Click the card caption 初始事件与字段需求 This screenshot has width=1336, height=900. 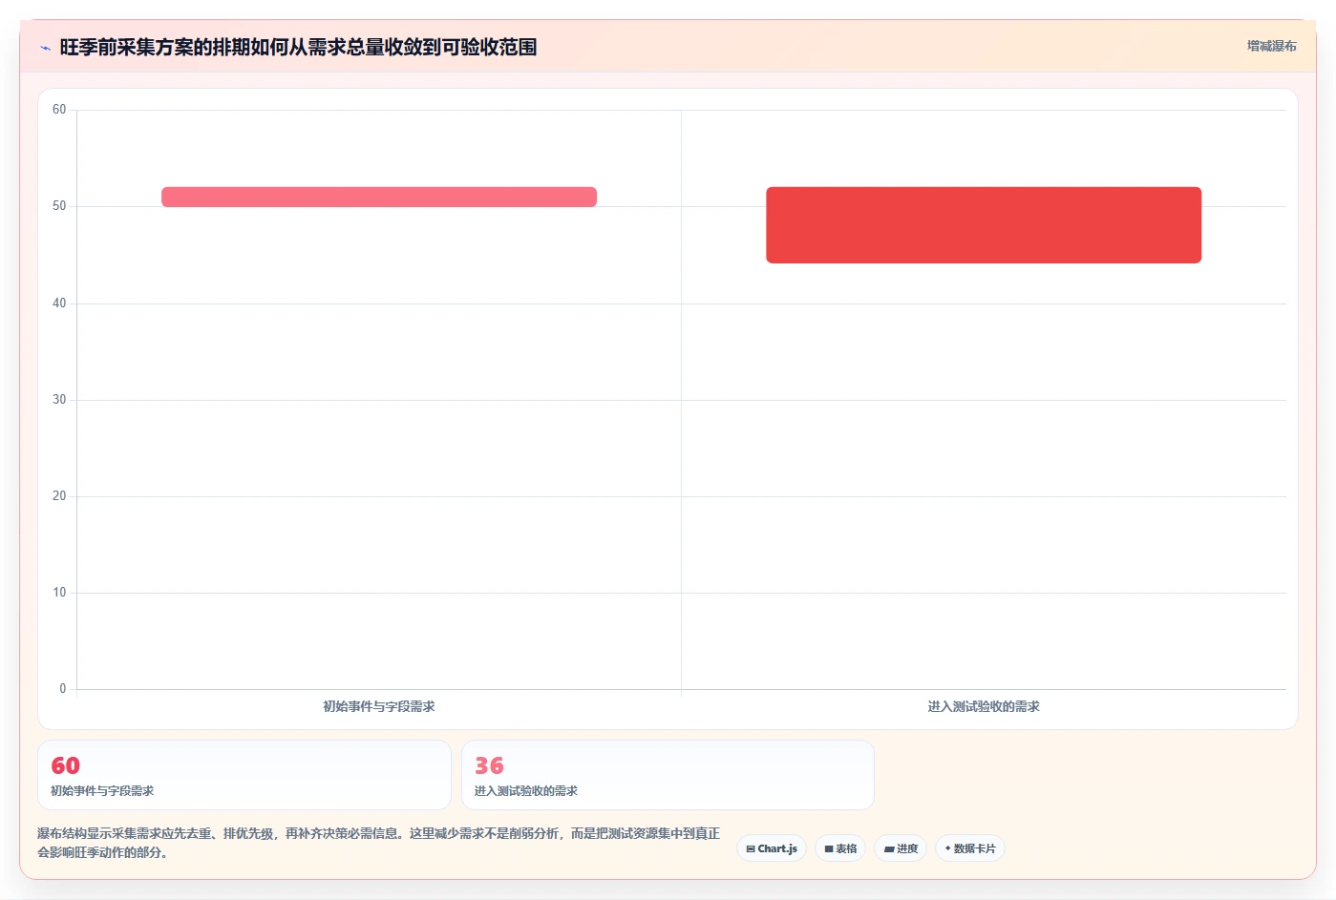coord(102,791)
